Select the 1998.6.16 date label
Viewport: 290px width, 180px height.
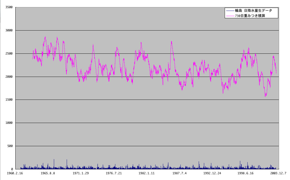[x=246, y=173]
